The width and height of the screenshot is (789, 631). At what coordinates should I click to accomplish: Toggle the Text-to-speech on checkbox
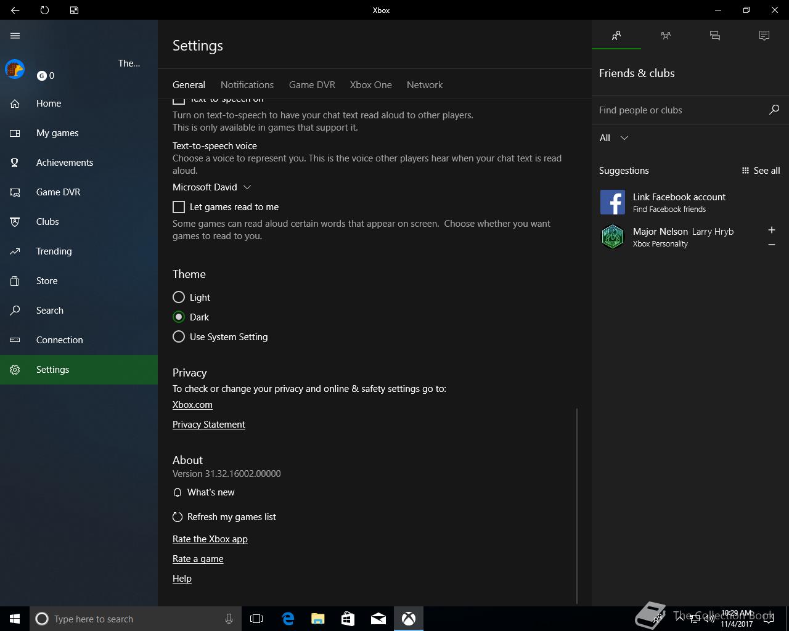coord(179,101)
